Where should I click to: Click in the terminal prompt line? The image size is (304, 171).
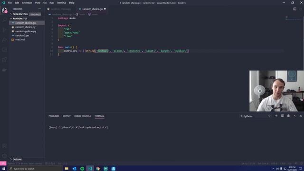(78, 127)
